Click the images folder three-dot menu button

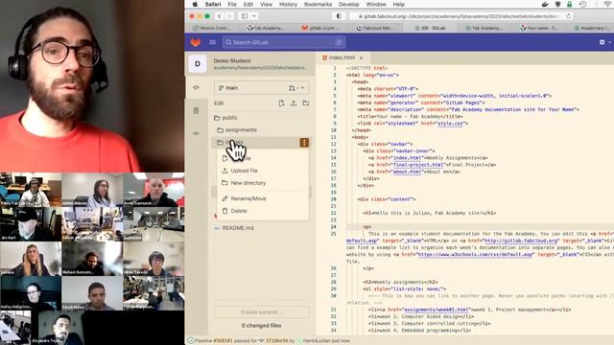tap(304, 143)
